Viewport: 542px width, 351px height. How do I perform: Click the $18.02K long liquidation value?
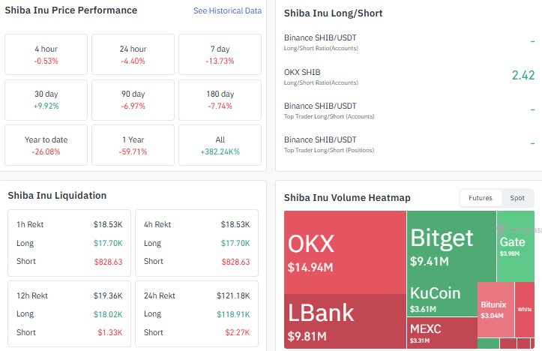pos(108,314)
